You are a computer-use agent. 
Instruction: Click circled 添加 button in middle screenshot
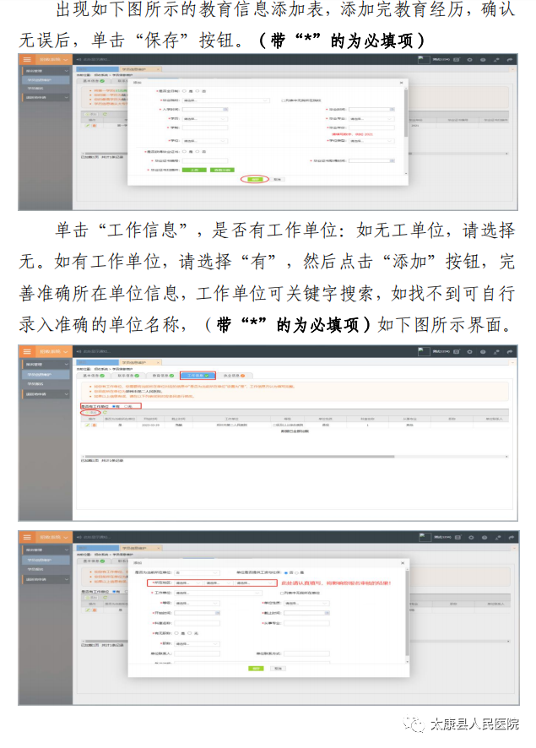coord(91,412)
